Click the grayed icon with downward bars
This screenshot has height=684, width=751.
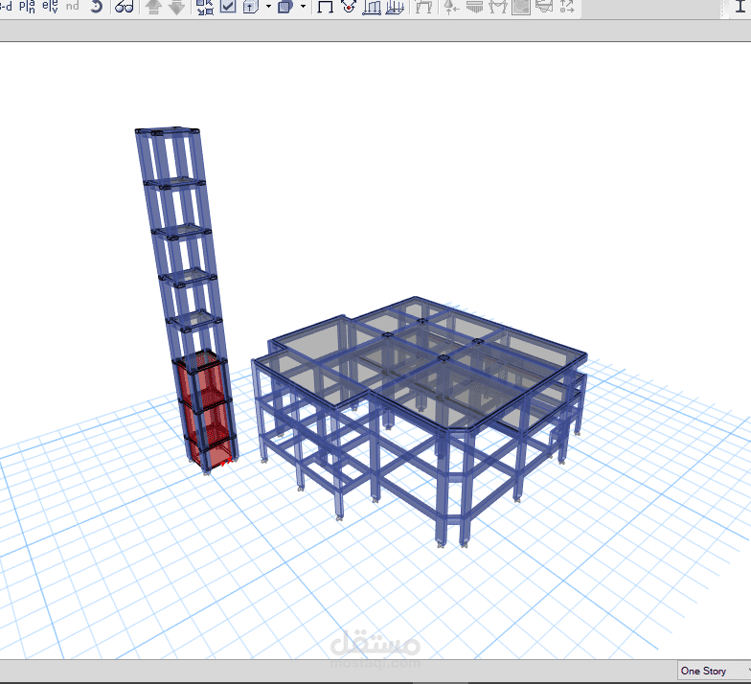tap(475, 6)
